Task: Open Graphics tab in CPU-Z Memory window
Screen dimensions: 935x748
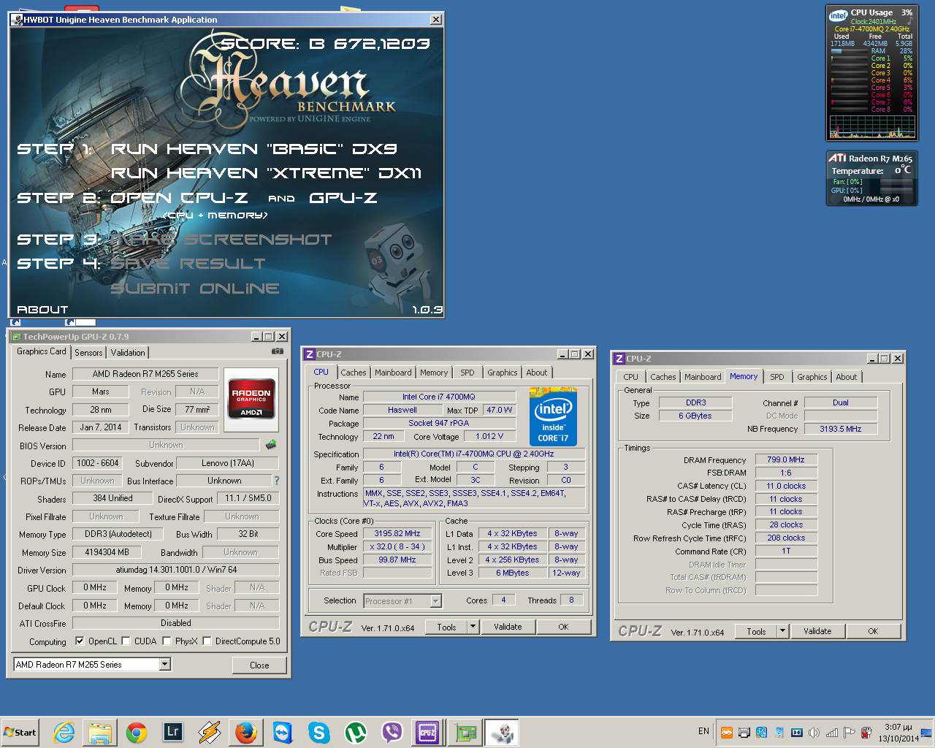Action: pyautogui.click(x=812, y=377)
